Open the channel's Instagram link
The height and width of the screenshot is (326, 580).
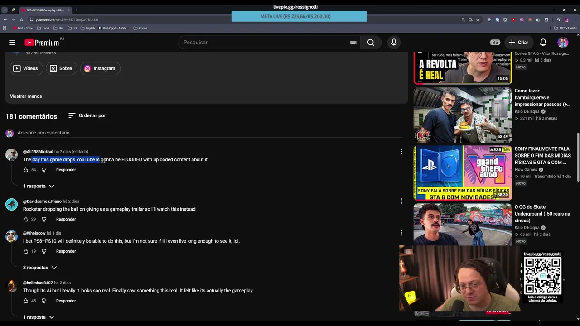(x=100, y=68)
